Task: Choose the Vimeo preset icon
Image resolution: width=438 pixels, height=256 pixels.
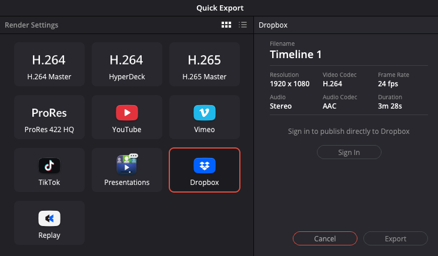Action: pos(205,113)
